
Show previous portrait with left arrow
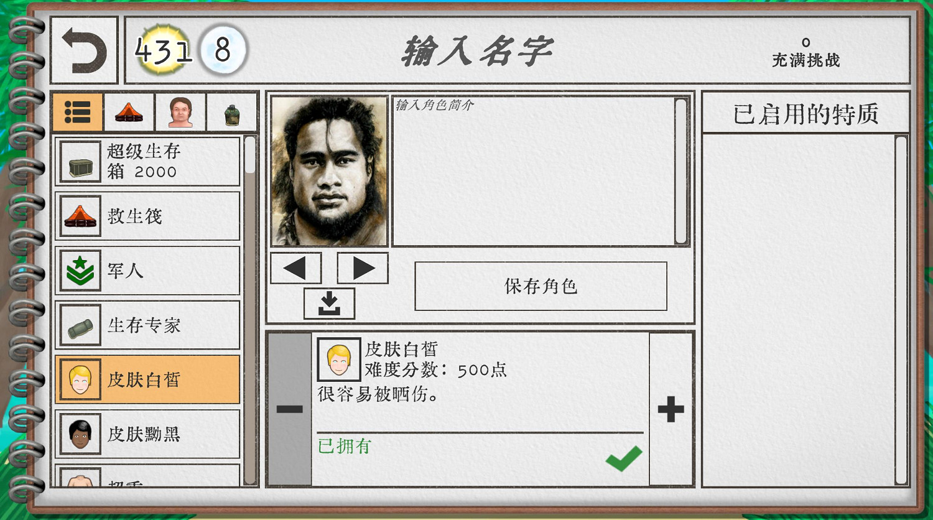coord(296,268)
